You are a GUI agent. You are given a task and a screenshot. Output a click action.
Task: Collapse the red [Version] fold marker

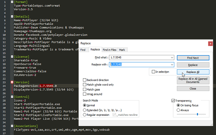pyautogui.click(x=12, y=82)
